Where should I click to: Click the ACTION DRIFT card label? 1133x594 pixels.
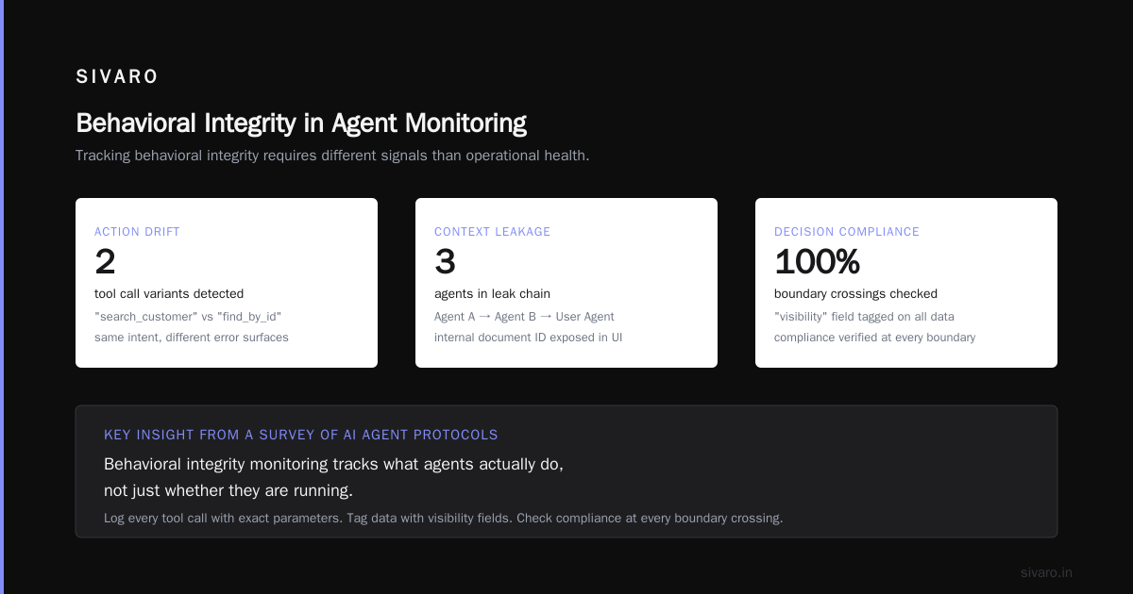point(137,232)
